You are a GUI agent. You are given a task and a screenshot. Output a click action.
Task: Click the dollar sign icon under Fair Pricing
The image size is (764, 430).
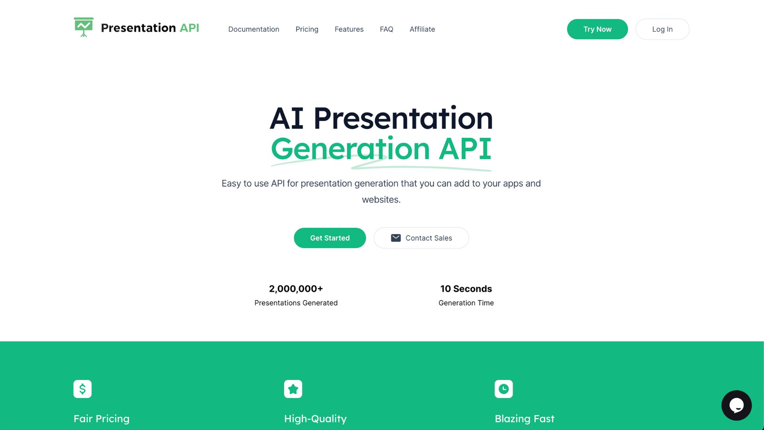(x=82, y=389)
